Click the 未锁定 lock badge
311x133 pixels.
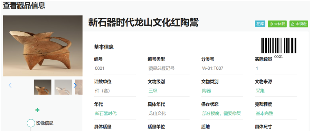299,24
